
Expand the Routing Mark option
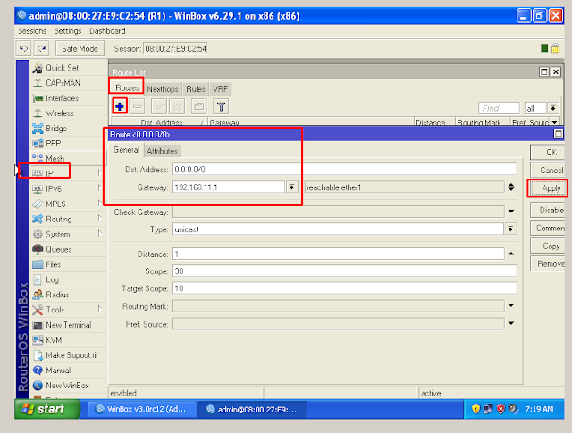(511, 305)
